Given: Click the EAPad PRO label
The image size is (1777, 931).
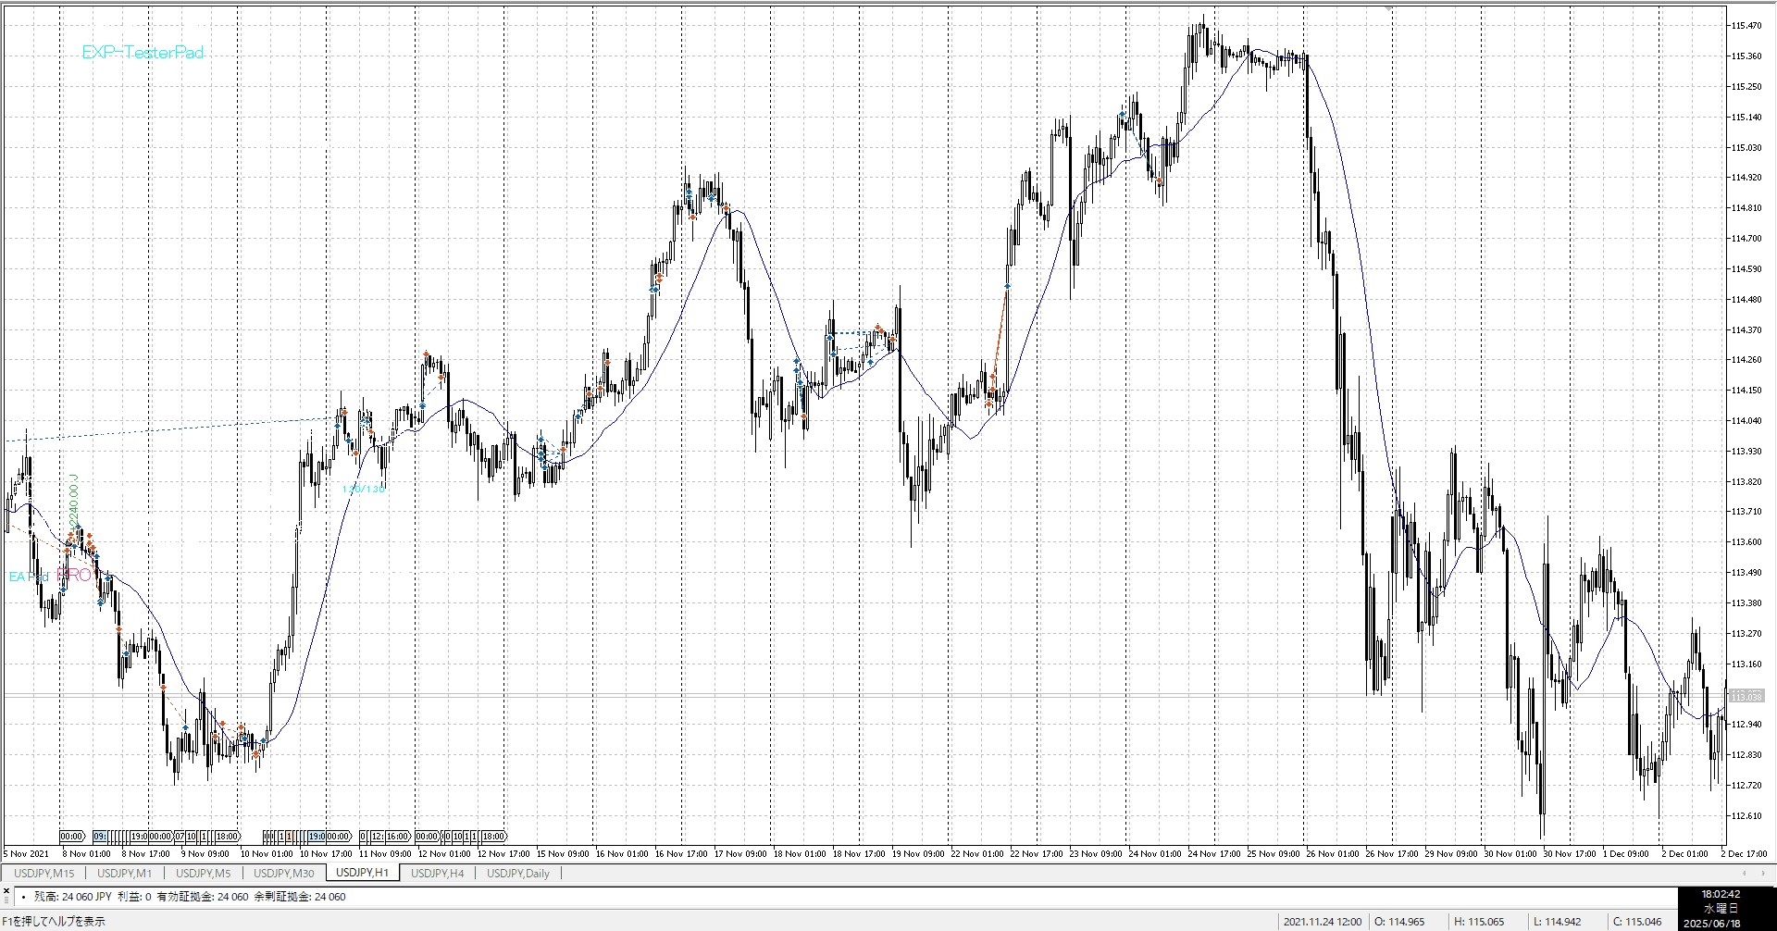Looking at the screenshot, I should click(x=51, y=576).
